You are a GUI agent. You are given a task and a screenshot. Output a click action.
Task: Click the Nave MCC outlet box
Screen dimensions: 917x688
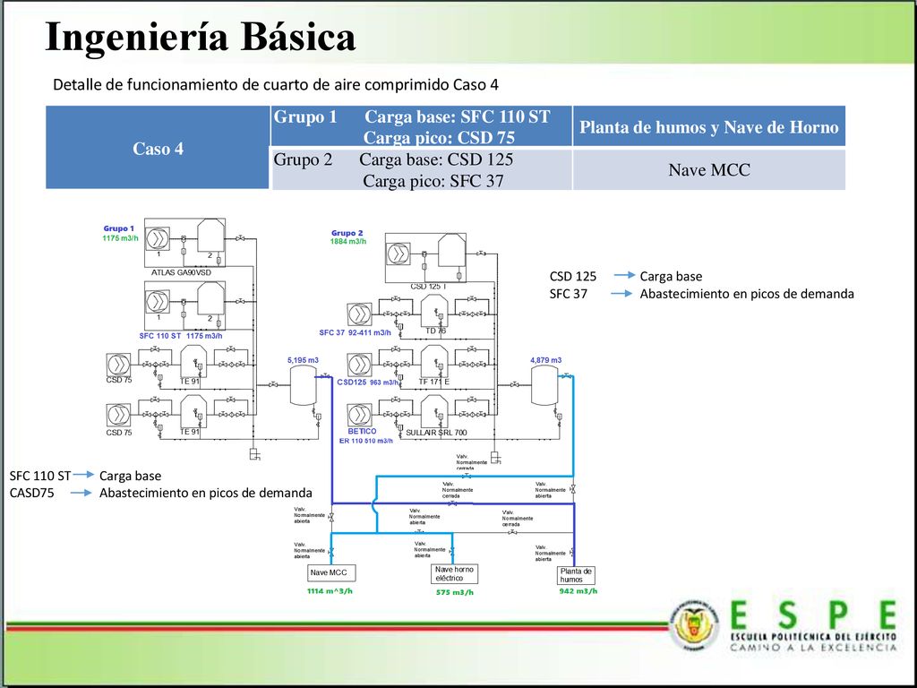[331, 572]
